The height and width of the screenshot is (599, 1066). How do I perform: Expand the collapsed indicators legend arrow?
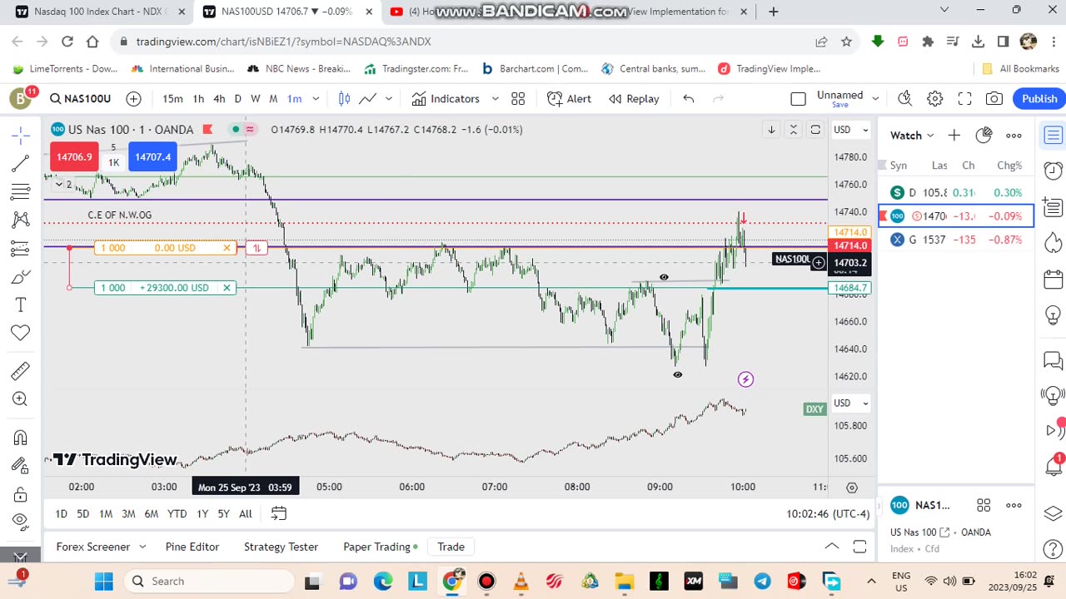[x=58, y=184]
